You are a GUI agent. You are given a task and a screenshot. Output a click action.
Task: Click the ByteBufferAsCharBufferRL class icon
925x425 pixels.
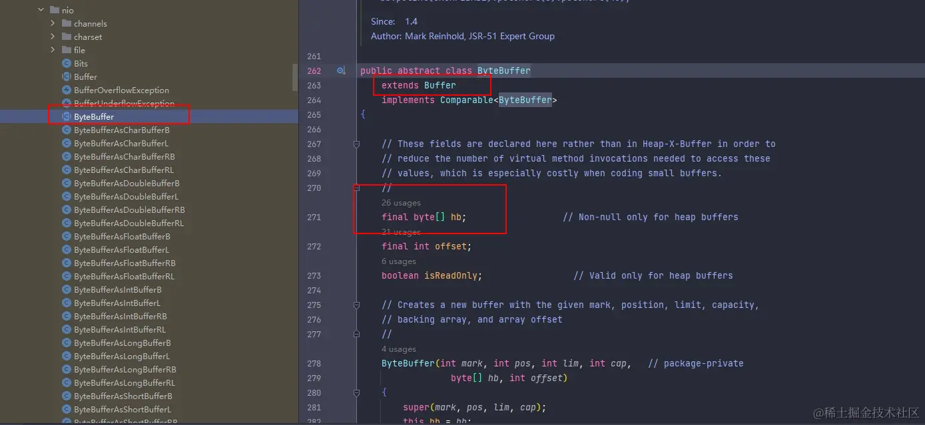(x=67, y=170)
